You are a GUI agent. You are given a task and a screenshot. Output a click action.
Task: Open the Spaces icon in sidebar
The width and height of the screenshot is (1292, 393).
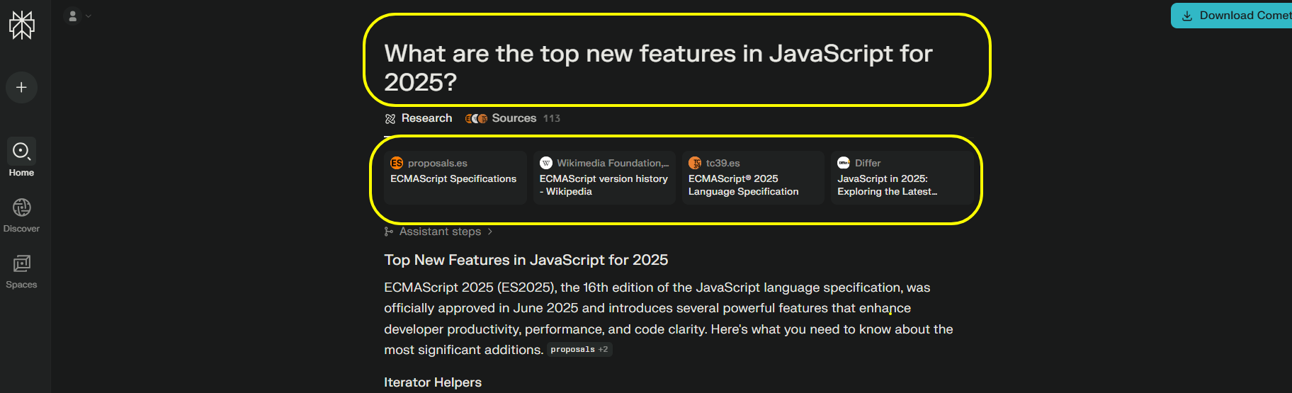(21, 263)
